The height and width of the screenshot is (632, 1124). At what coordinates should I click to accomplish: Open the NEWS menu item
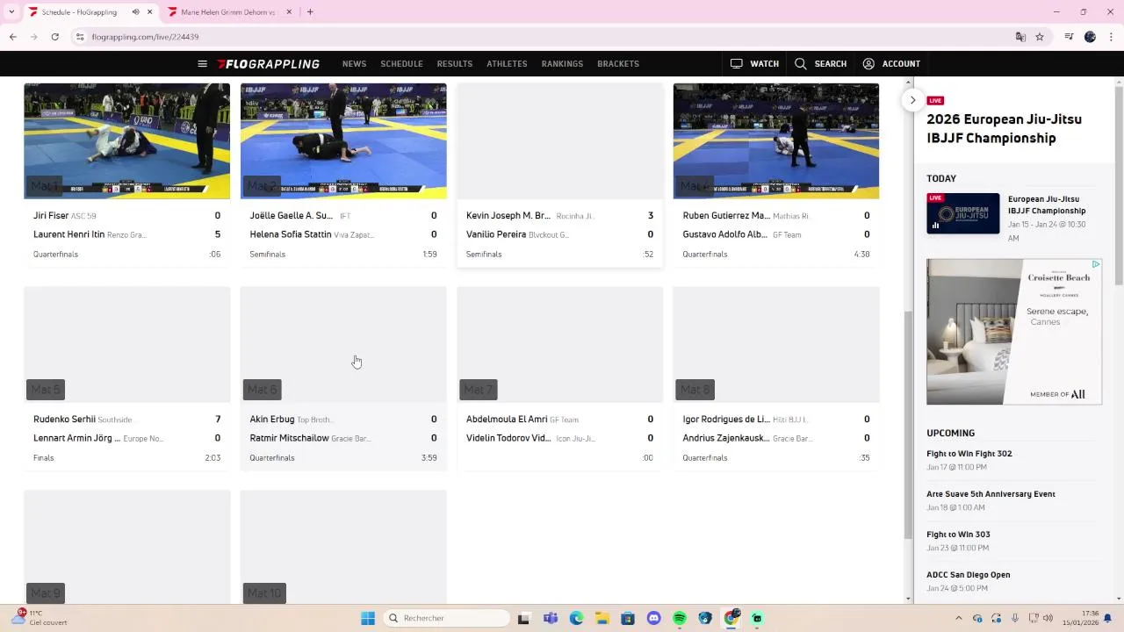tap(354, 64)
